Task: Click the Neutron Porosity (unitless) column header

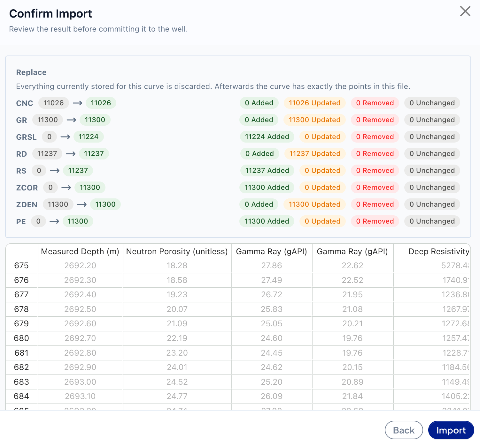Action: pos(177,251)
